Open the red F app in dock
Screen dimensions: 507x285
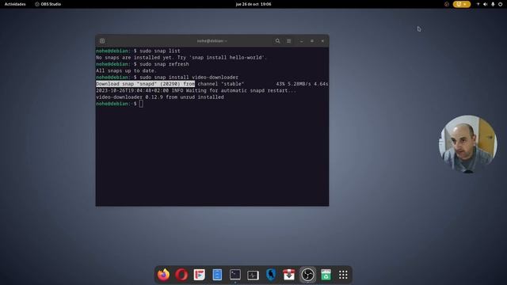[x=199, y=275]
